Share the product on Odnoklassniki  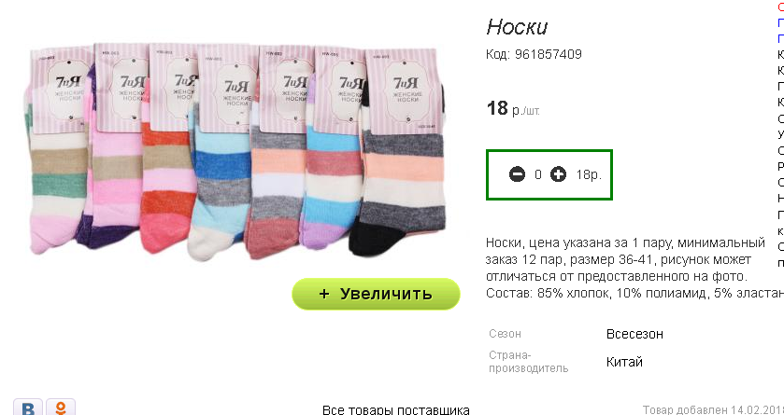click(61, 408)
